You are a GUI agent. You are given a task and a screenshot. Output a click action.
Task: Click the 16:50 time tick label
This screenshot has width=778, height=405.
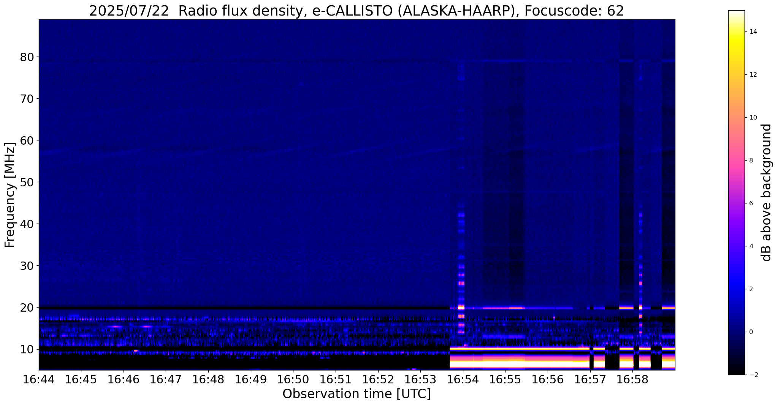(293, 380)
